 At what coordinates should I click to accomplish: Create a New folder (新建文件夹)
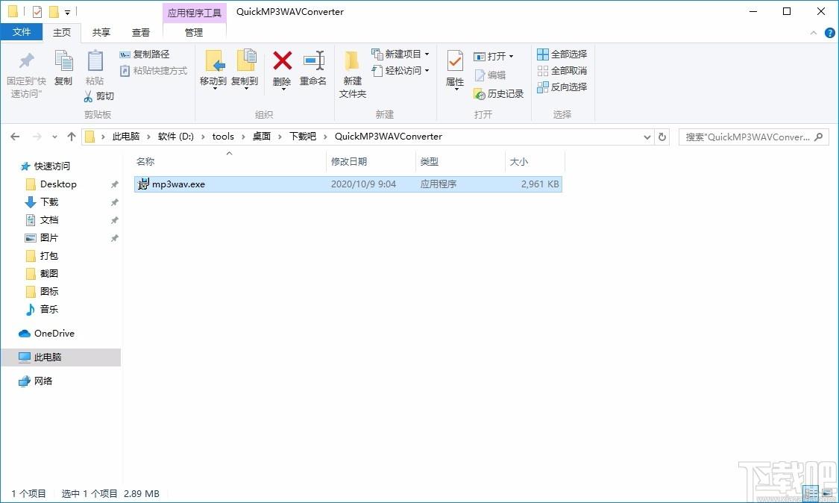(352, 74)
